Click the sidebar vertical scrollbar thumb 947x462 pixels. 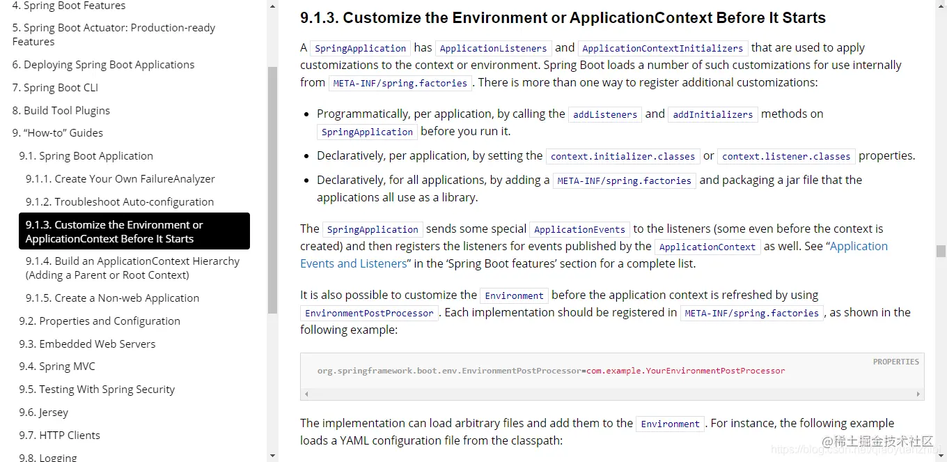[272, 190]
